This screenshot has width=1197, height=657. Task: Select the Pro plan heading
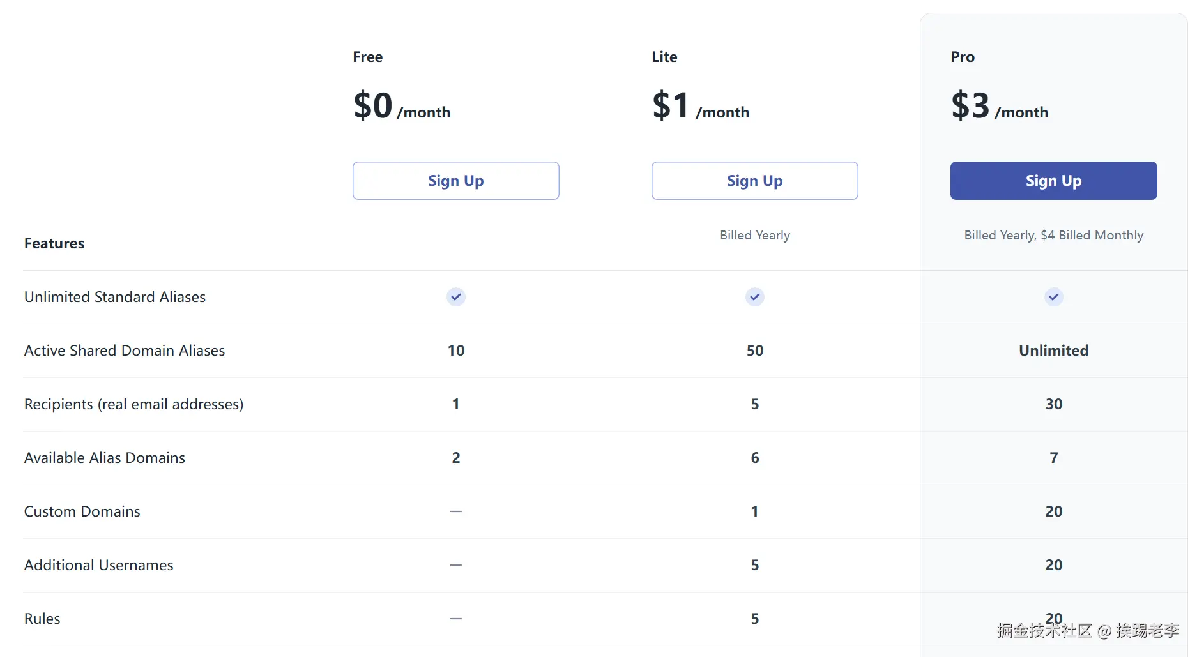[963, 57]
